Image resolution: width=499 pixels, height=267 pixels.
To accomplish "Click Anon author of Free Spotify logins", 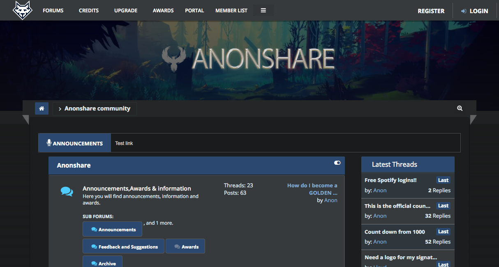I will point(380,190).
